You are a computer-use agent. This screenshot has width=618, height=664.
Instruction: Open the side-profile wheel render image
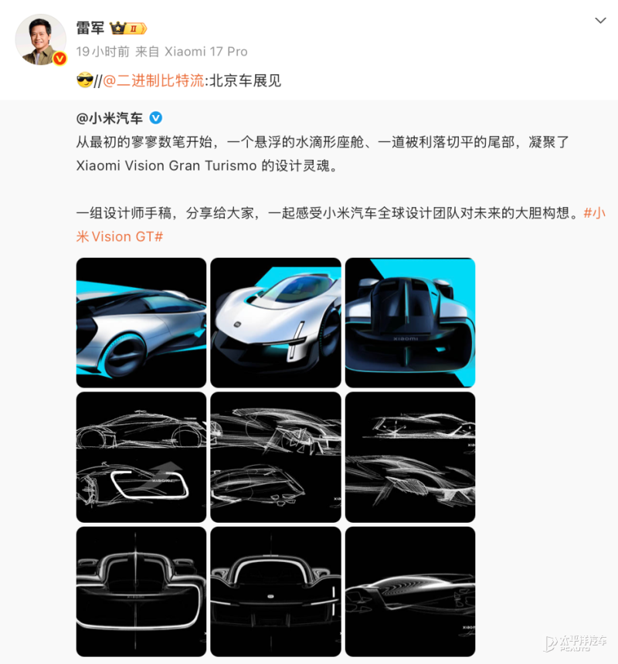tap(141, 323)
